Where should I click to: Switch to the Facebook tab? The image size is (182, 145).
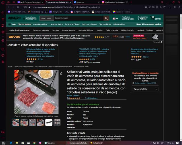pyautogui.click(x=86, y=2)
